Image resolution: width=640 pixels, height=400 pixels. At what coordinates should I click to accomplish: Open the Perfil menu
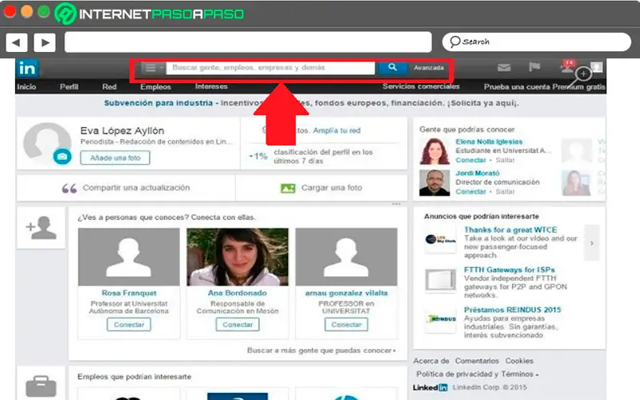coord(69,86)
